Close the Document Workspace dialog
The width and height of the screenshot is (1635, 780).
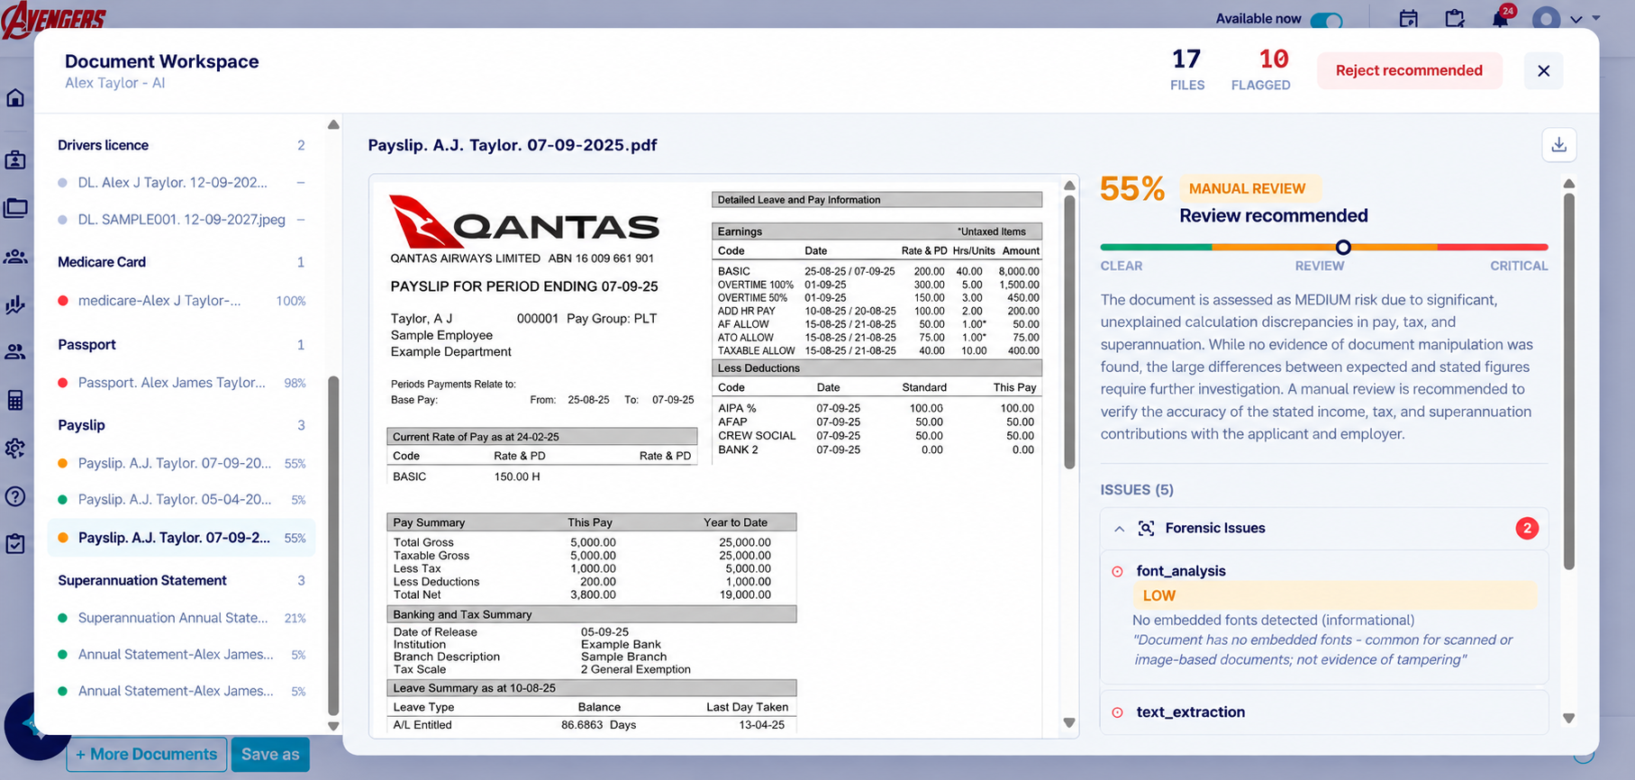click(x=1544, y=71)
